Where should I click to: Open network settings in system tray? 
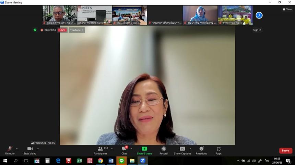pos(249,161)
